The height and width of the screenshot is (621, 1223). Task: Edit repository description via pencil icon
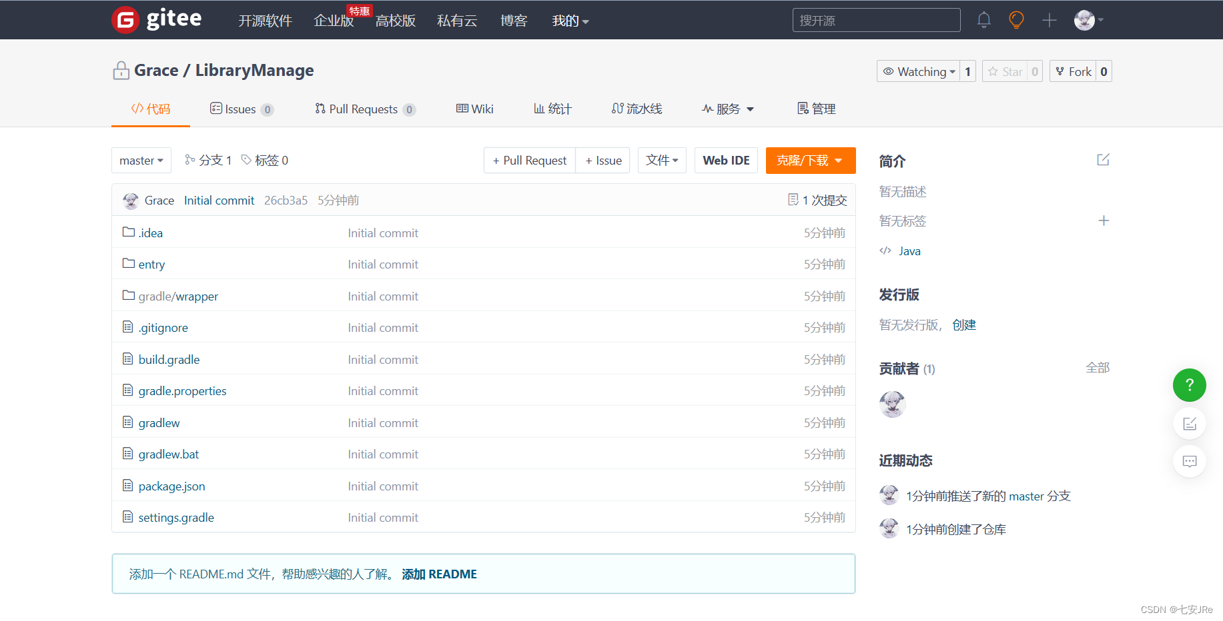[x=1102, y=160]
